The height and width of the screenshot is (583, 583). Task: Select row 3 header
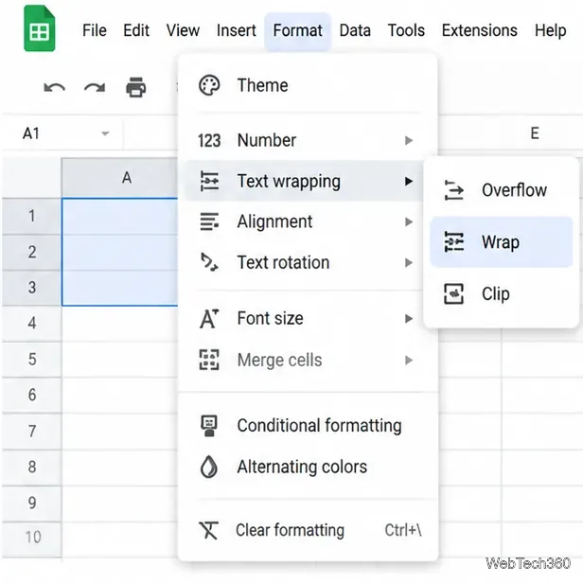pyautogui.click(x=32, y=288)
